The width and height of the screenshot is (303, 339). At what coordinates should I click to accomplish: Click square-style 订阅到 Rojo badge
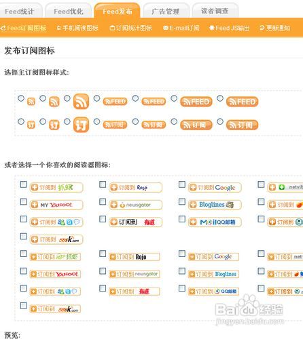pyautogui.click(x=135, y=257)
